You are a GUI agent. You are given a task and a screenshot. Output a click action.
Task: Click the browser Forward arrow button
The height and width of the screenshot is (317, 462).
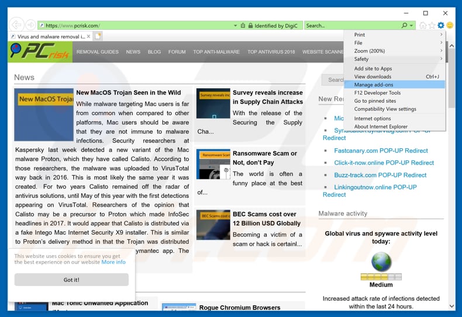30,25
